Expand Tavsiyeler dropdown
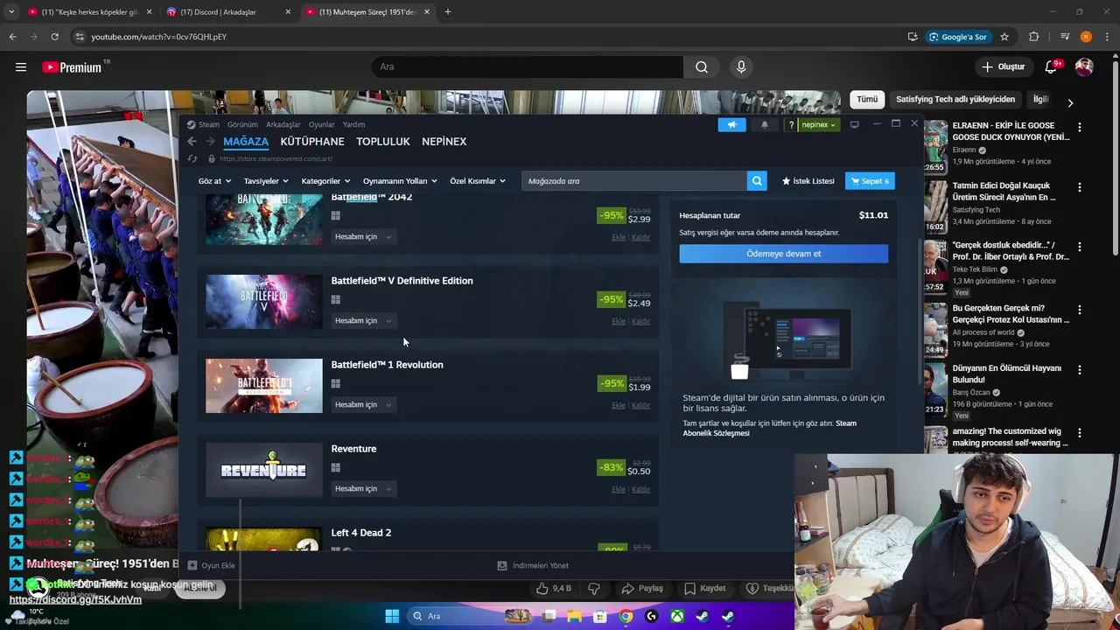The height and width of the screenshot is (630, 1120). tap(266, 181)
